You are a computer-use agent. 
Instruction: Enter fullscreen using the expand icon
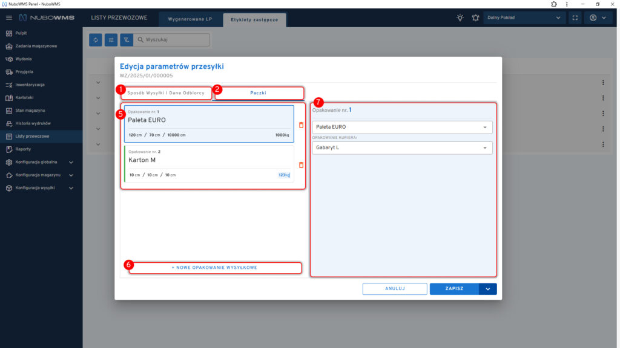(x=575, y=18)
